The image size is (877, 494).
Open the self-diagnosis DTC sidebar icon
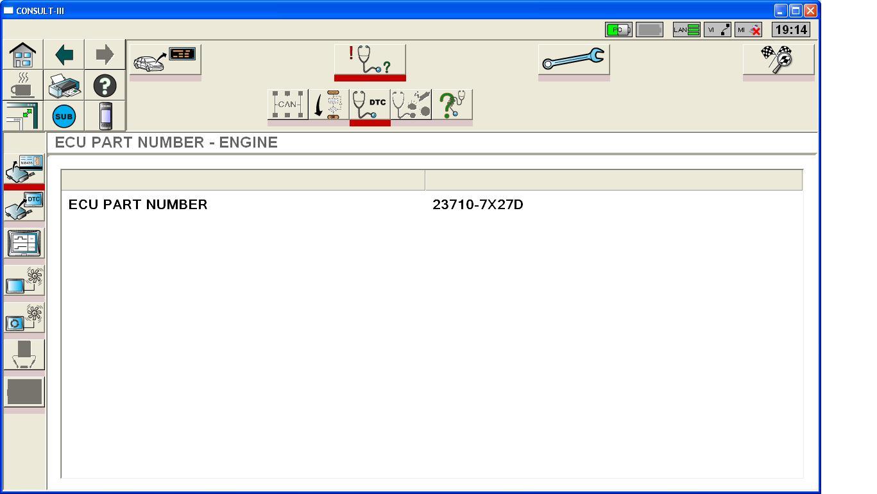coord(24,206)
